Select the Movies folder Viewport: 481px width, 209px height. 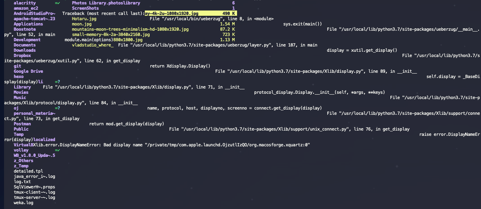[21, 92]
